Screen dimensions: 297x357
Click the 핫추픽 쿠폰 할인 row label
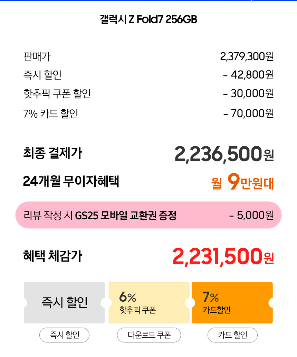point(57,93)
